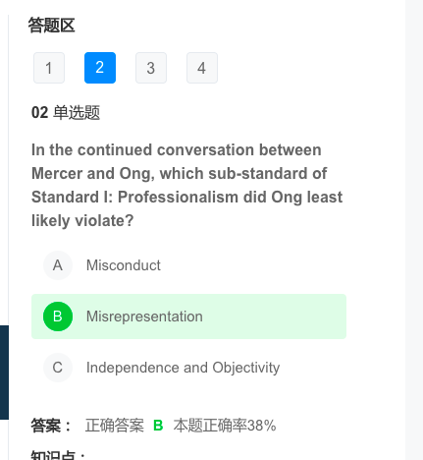
Task: Click the 答题区 heading
Action: (51, 26)
